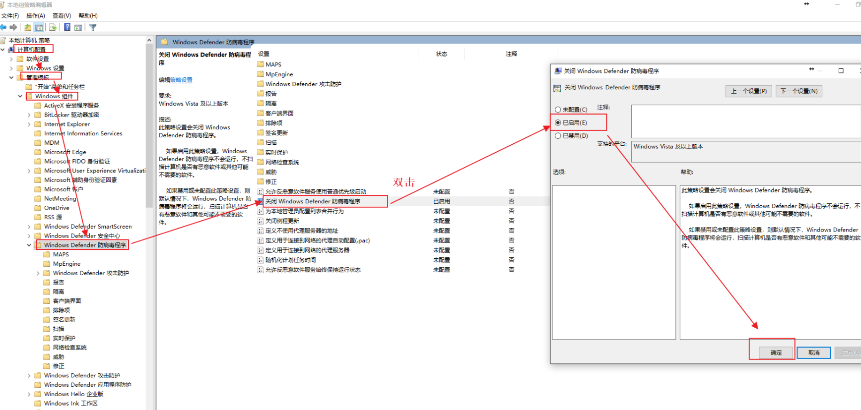Click the 下一个设置(N) button

(x=799, y=91)
